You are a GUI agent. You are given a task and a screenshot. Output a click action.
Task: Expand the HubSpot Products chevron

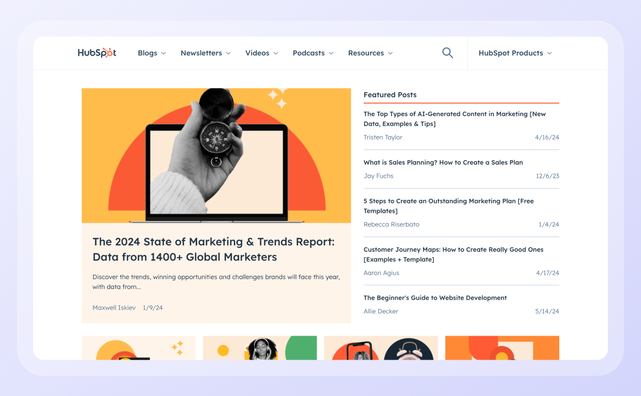550,53
